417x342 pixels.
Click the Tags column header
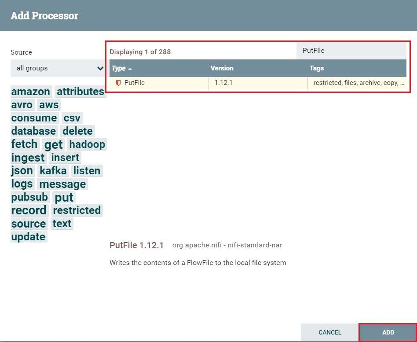(357, 68)
